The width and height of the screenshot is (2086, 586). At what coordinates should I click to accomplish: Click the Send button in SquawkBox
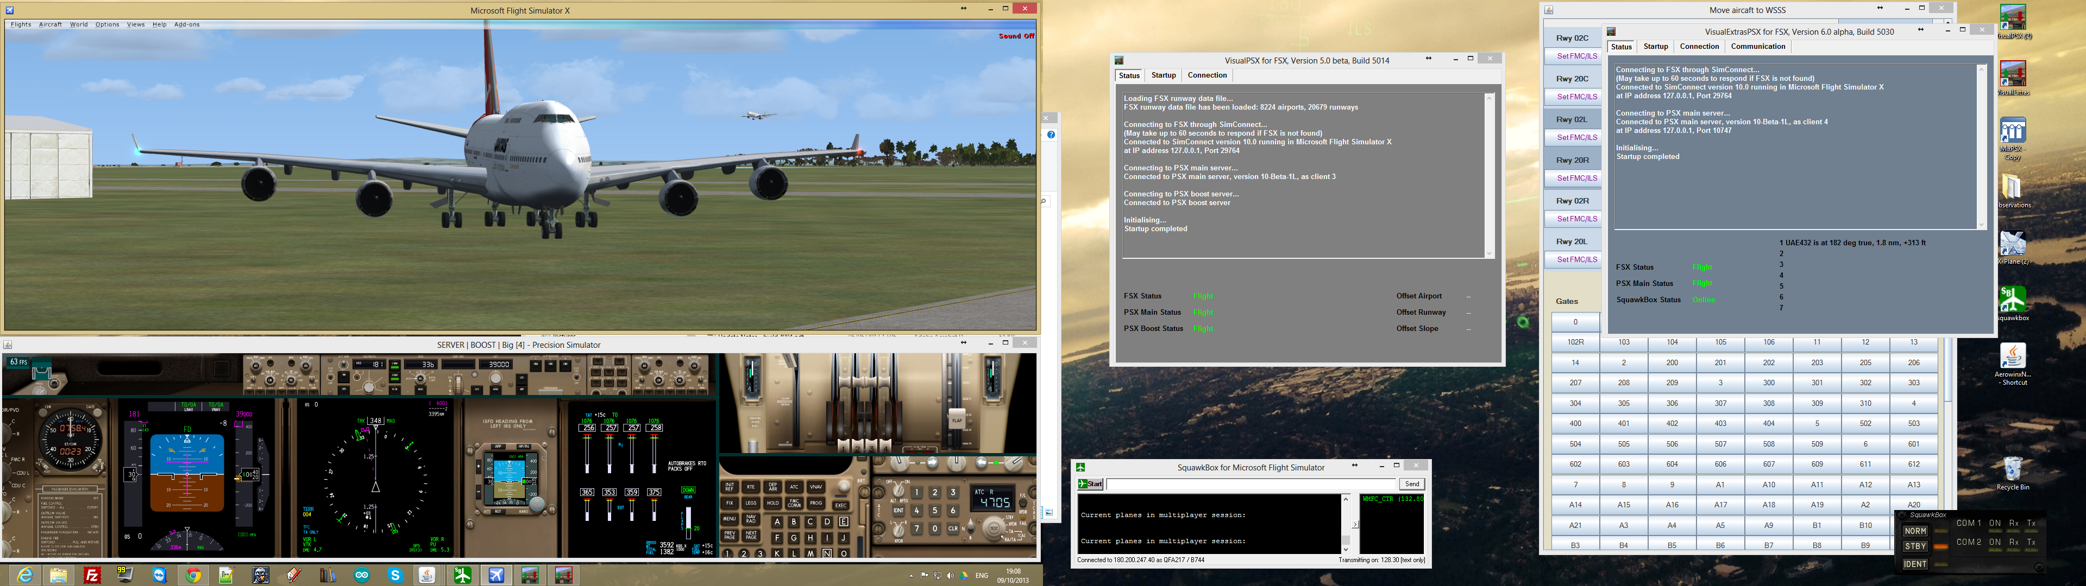[1411, 484]
